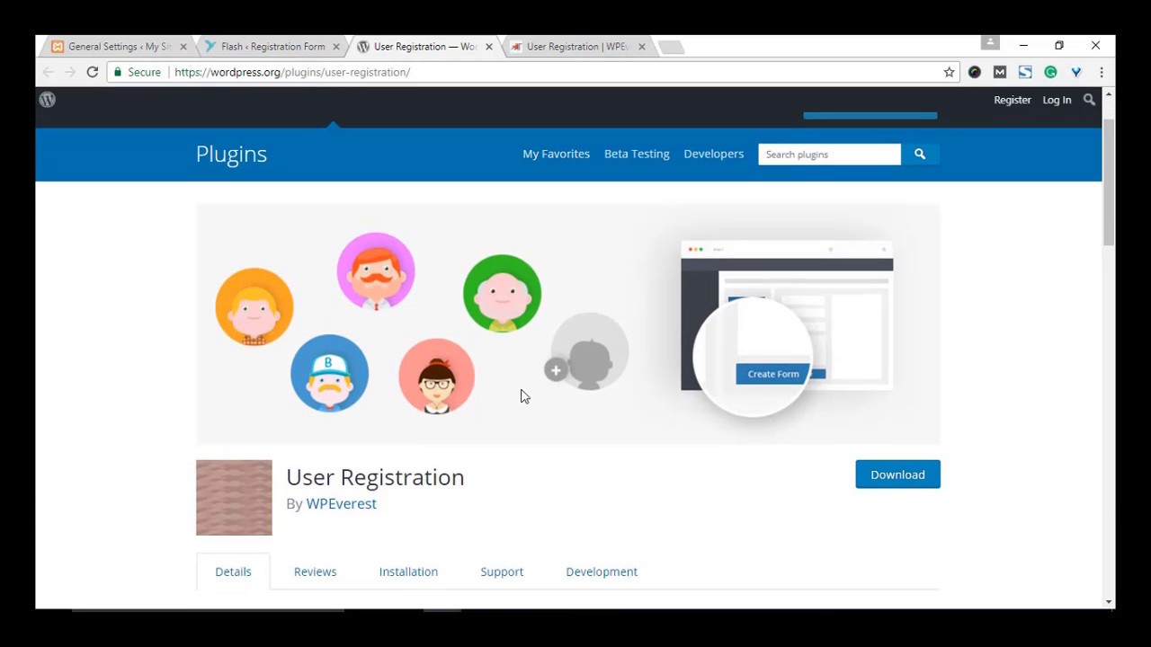Click the Log In link
Screen dimensions: 1151x647
point(1057,100)
